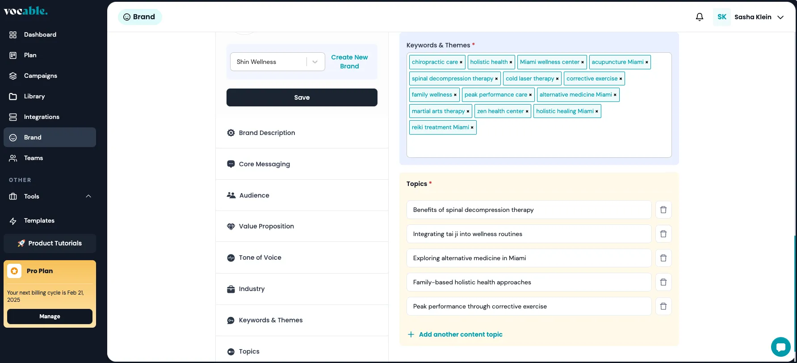Remove the 'chiropractic care' keyword tag
797x363 pixels.
pyautogui.click(x=461, y=62)
